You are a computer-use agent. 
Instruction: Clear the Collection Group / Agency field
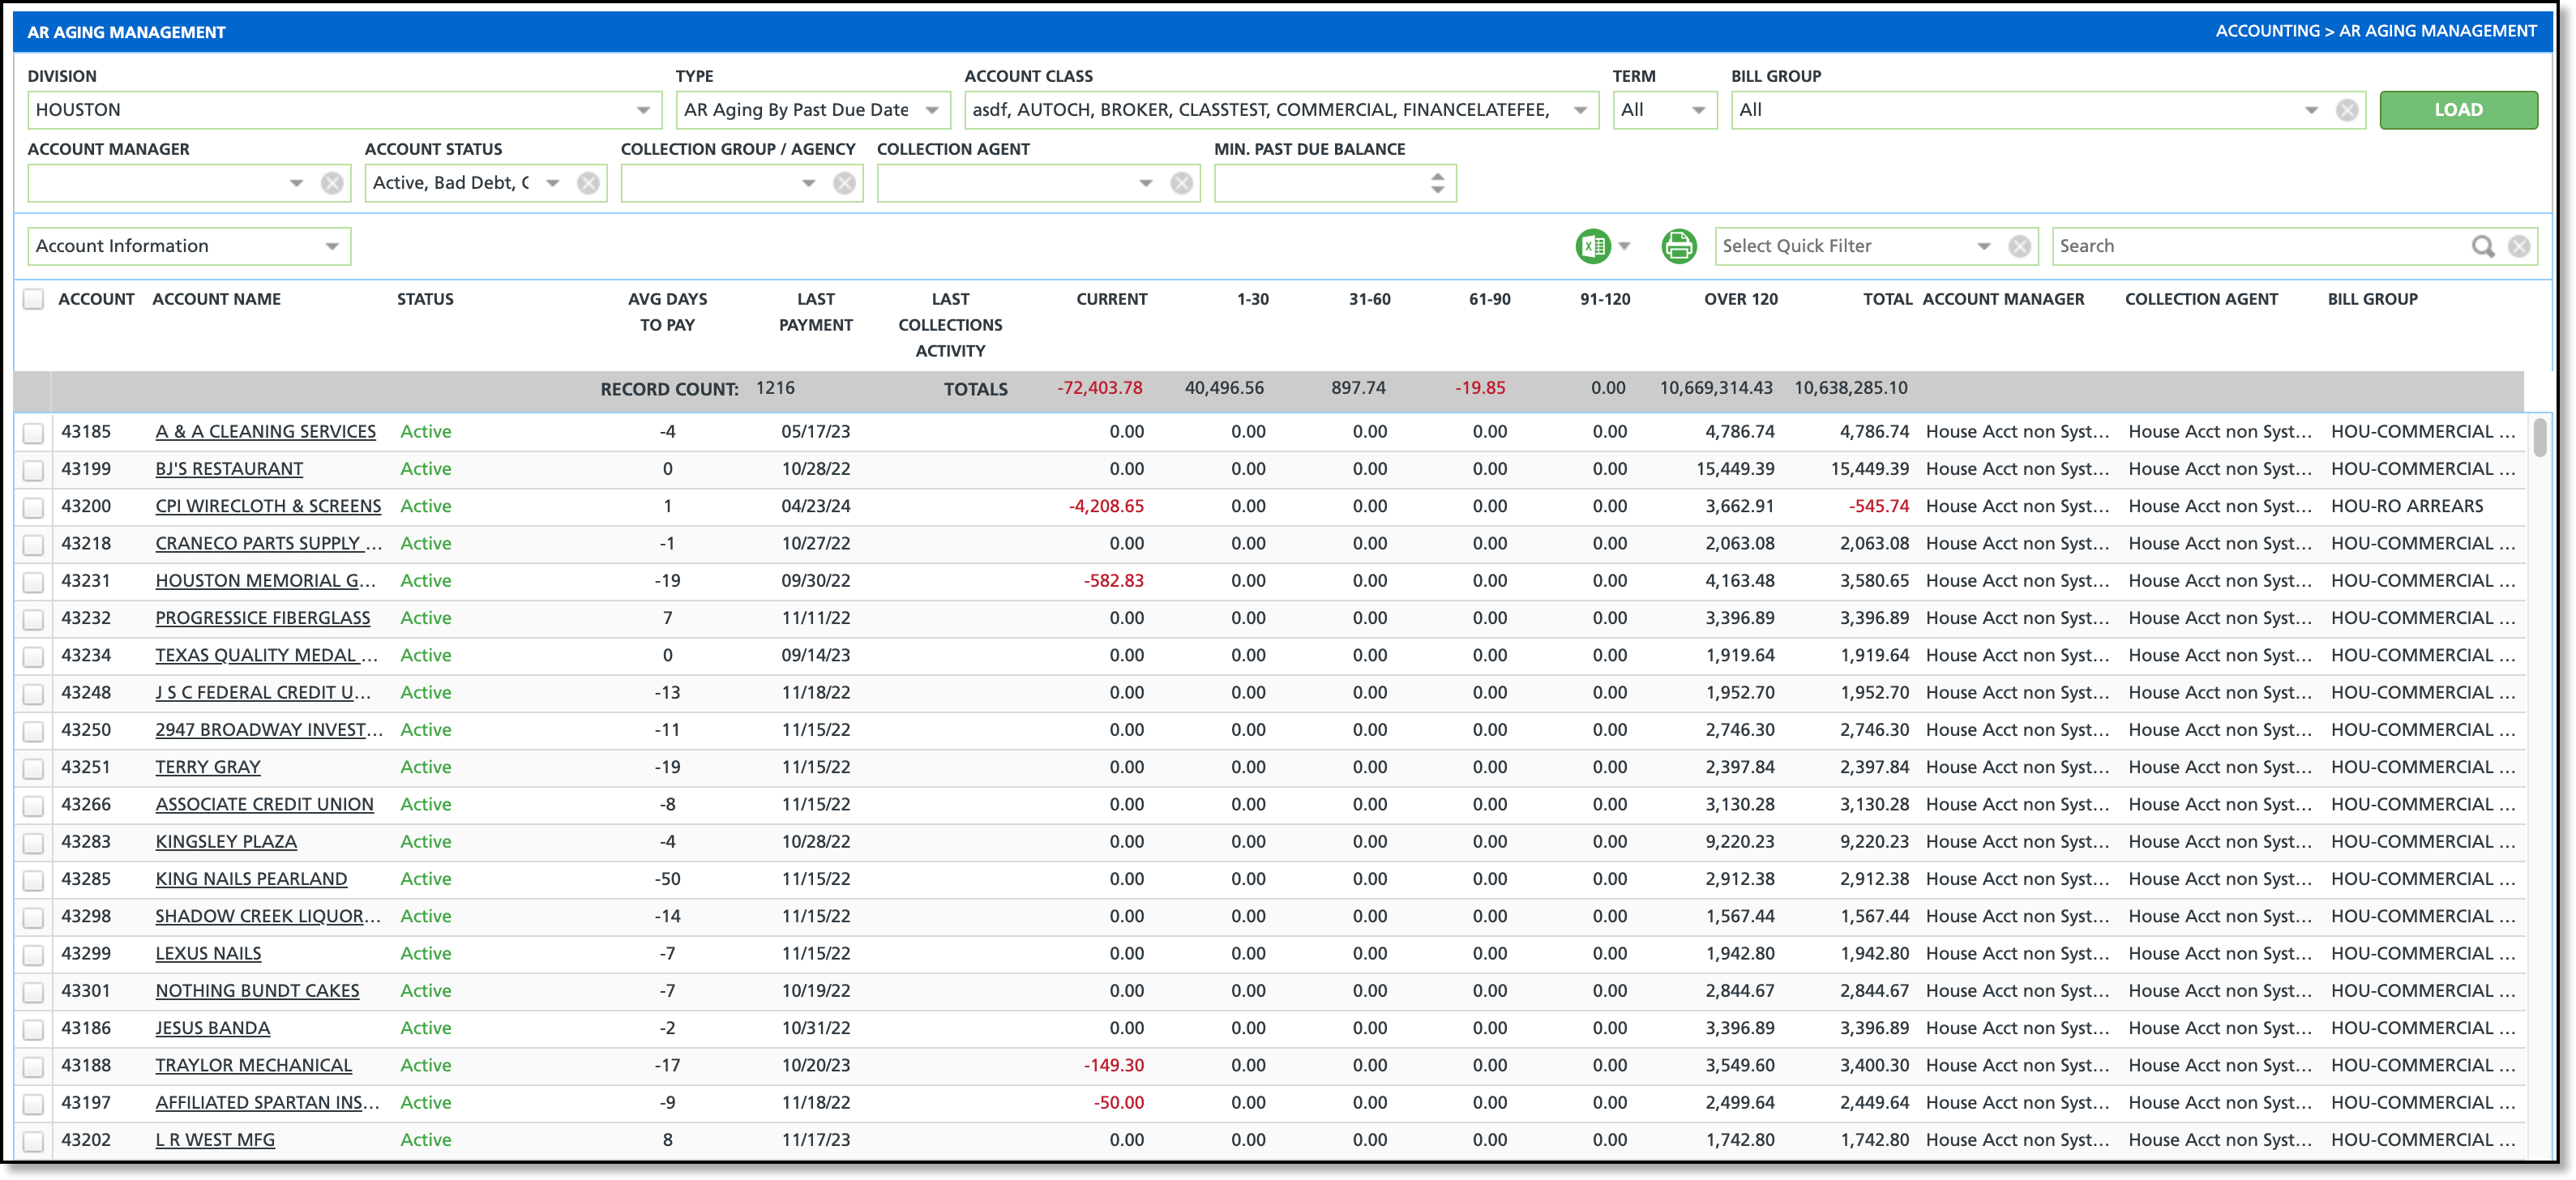coord(844,183)
